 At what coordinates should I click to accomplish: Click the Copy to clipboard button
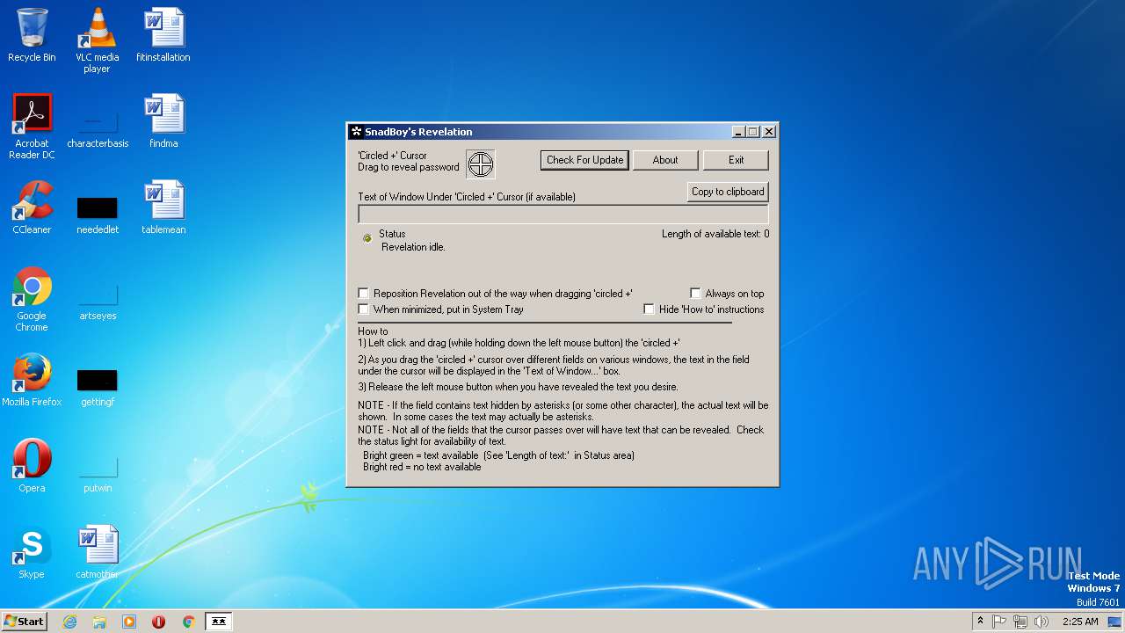728,192
